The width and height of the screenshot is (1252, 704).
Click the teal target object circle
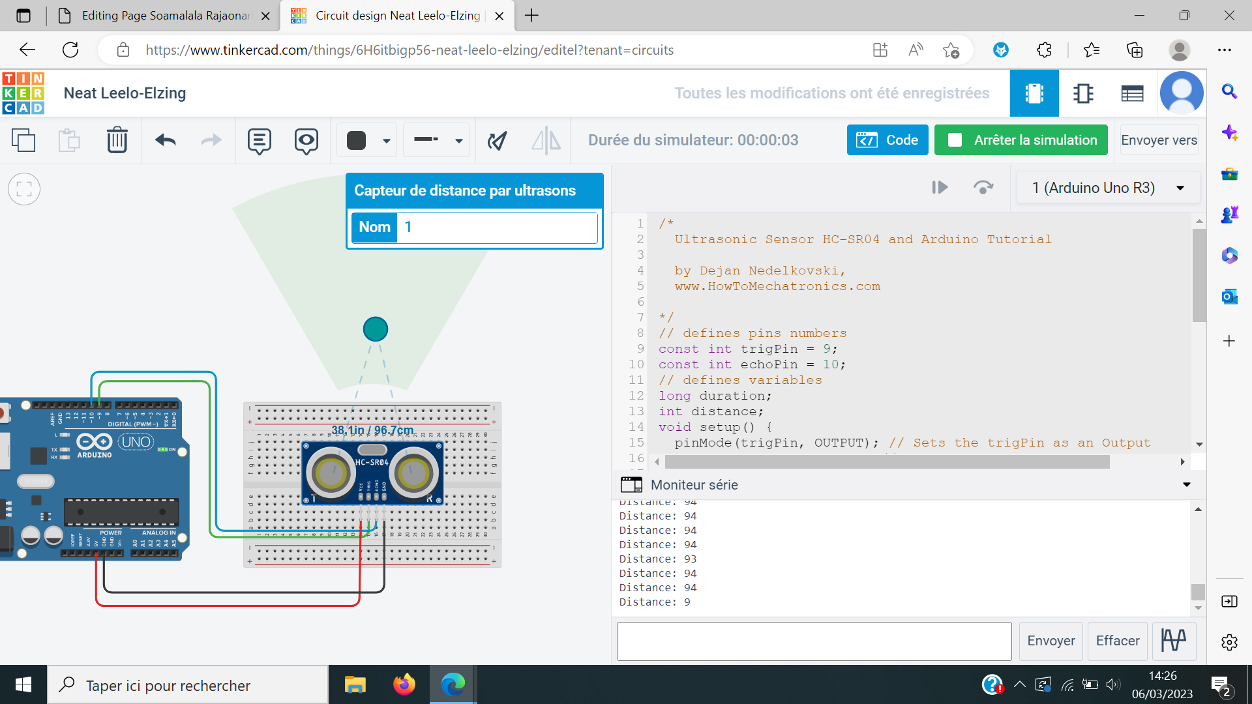[376, 329]
